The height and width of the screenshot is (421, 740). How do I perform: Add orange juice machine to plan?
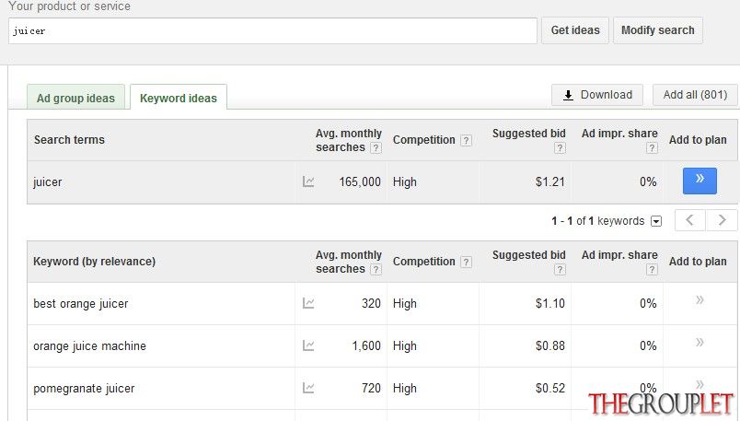[700, 342]
